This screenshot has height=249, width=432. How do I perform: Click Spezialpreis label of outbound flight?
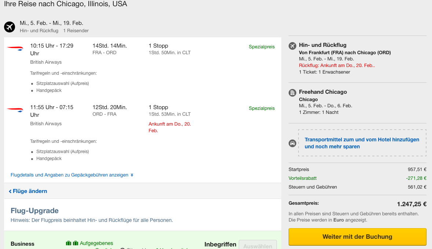(261, 47)
